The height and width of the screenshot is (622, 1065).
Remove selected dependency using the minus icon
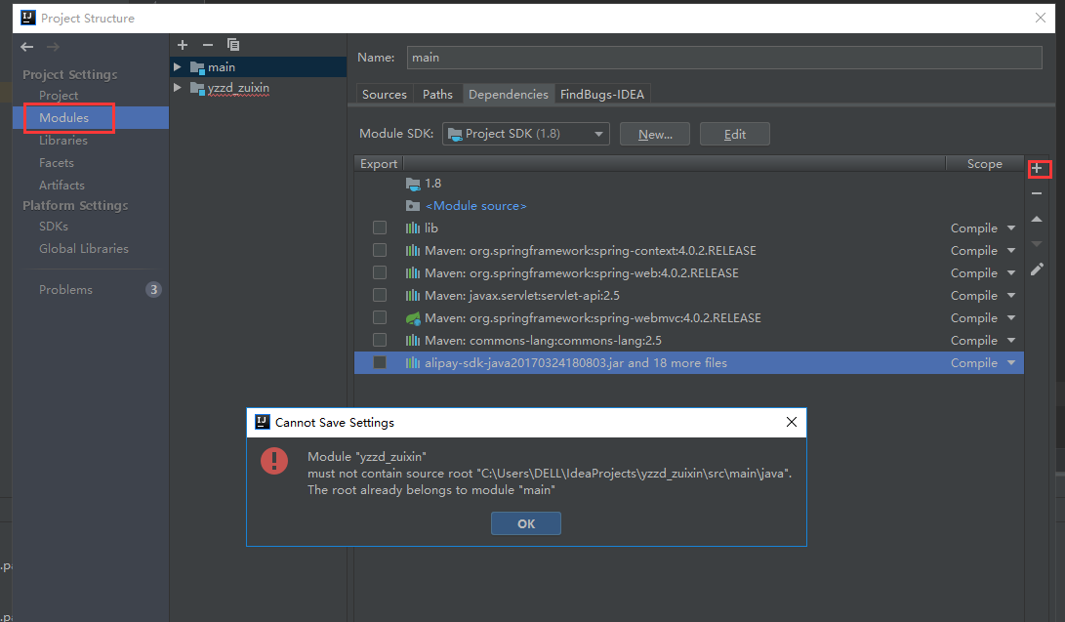pos(1039,192)
